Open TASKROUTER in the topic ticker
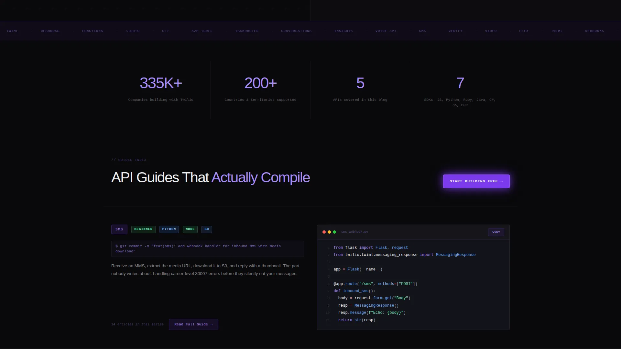Viewport: 621px width, 349px height. pyautogui.click(x=247, y=31)
